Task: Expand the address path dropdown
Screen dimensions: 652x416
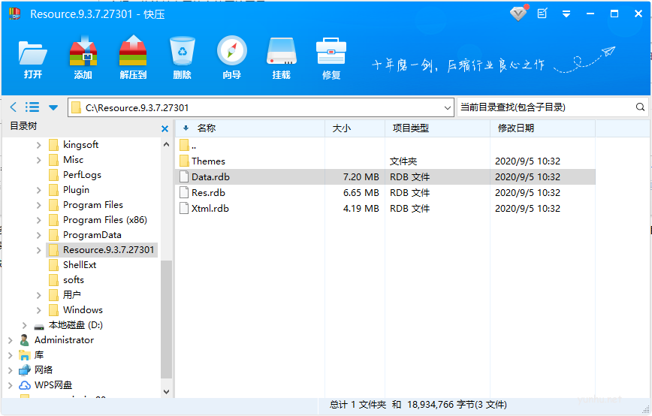Action: [x=448, y=108]
